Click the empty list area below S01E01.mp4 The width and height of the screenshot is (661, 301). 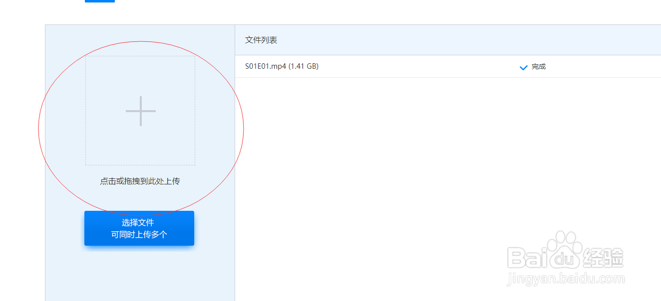tap(448, 189)
